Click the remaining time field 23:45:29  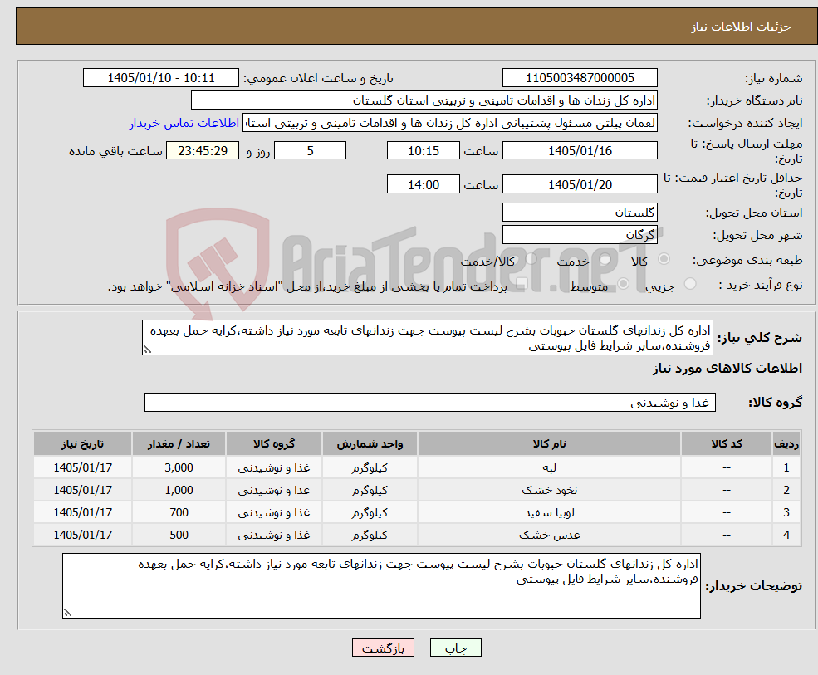[203, 151]
